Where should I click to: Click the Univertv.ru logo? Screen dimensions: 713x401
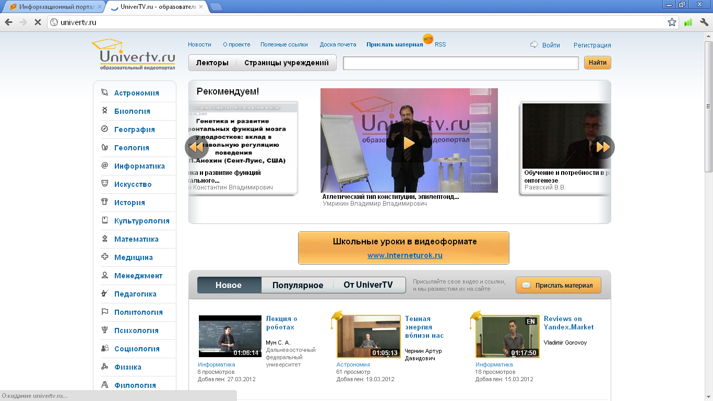(133, 54)
